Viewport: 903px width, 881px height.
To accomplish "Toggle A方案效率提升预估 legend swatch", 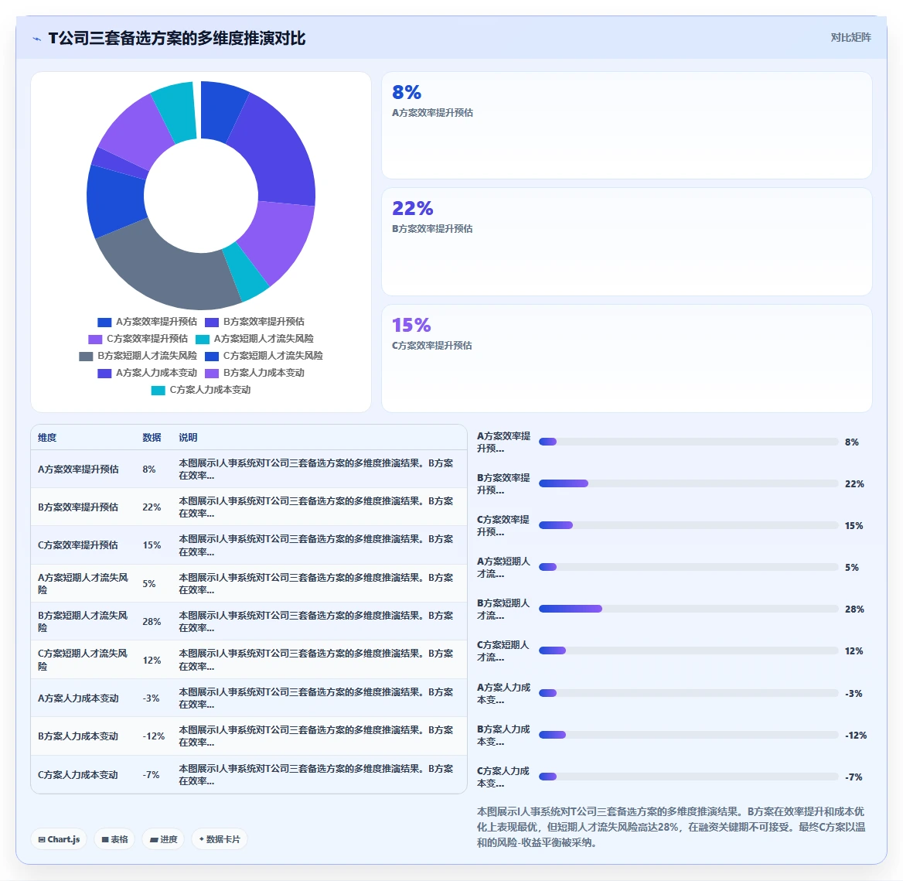I will tap(104, 322).
